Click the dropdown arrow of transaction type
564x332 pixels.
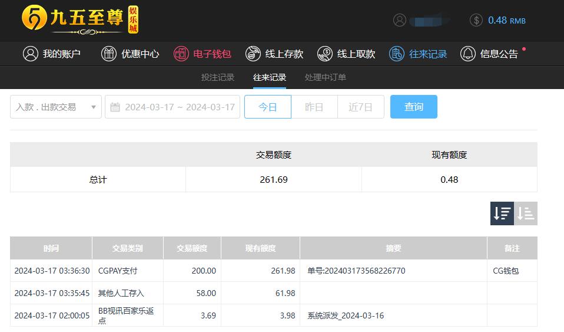[x=94, y=107]
